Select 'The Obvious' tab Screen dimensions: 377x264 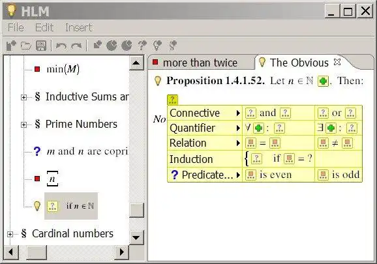[299, 63]
